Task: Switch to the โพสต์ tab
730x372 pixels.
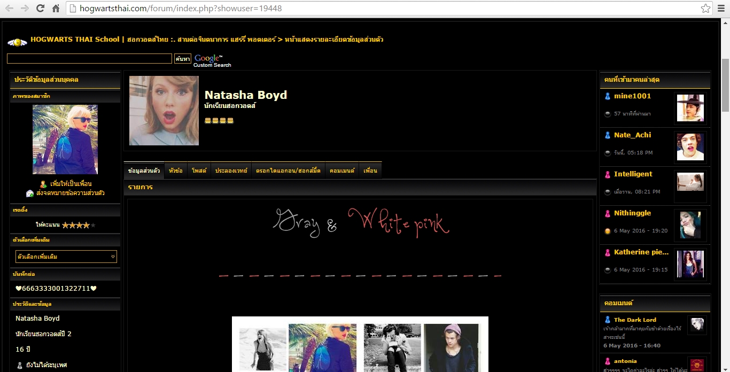Action: (x=199, y=170)
